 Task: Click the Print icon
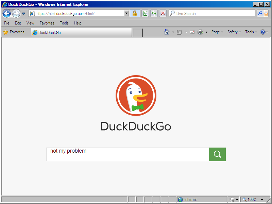pos(200,32)
